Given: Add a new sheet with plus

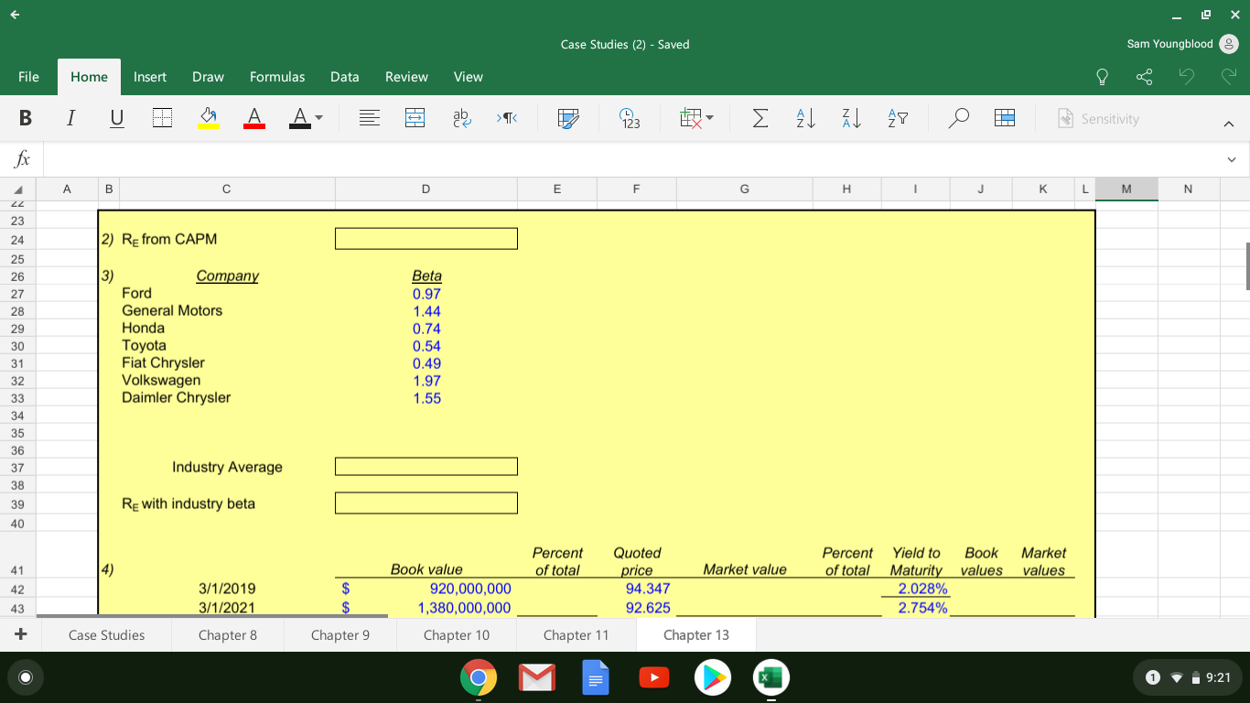Looking at the screenshot, I should (x=20, y=634).
